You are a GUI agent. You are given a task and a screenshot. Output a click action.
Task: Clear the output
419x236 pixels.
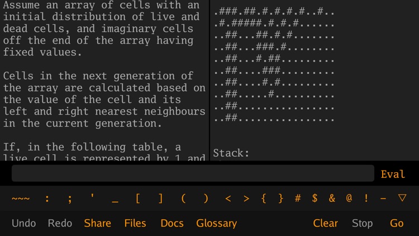click(326, 223)
